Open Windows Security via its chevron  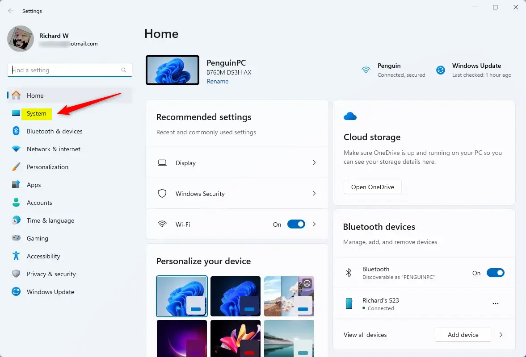click(314, 193)
